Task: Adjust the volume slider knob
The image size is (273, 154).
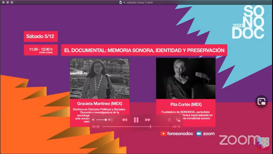Action: coord(106,120)
